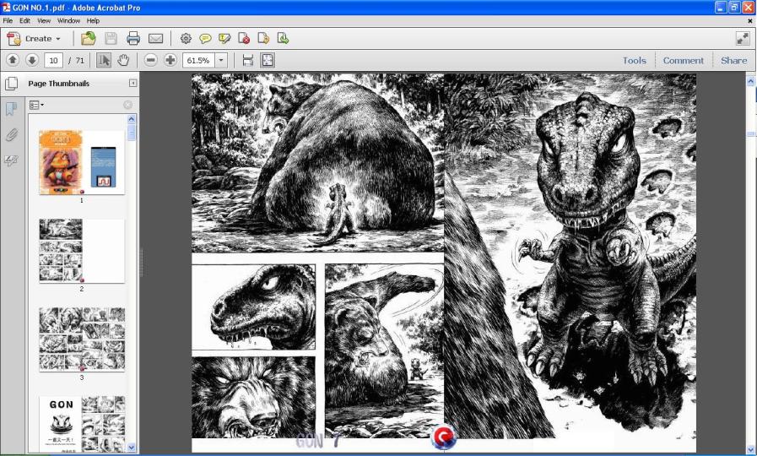Open the File menu
This screenshot has width=757, height=456.
coord(8,21)
